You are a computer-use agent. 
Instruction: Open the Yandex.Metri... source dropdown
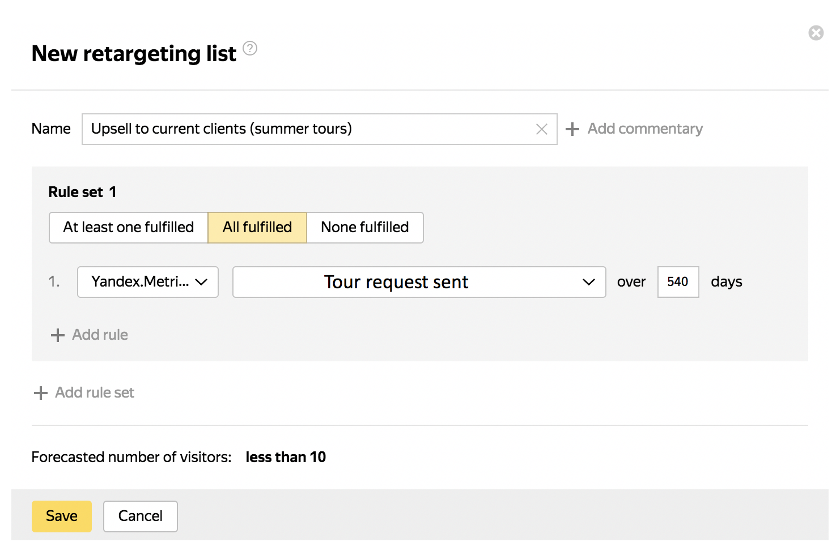tap(141, 282)
